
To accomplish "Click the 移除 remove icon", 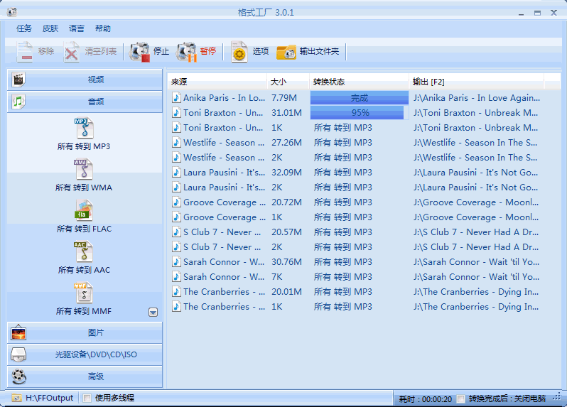I will (25, 52).
